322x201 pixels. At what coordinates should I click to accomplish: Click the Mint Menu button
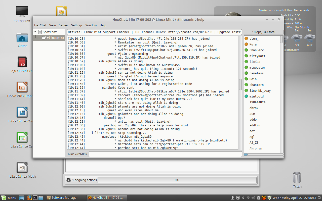[x=9, y=198]
